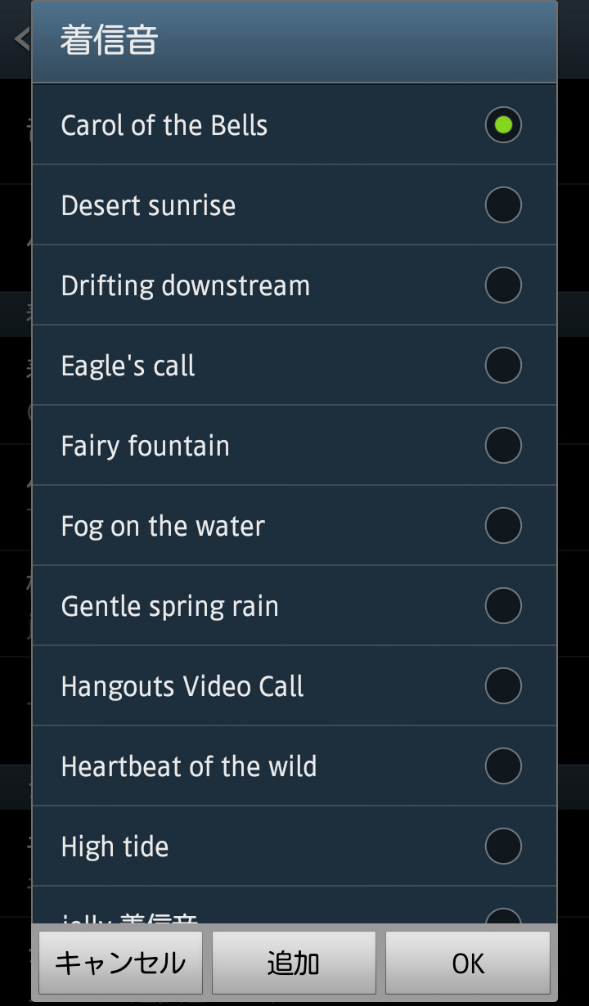Select the Carol of the Bells radio button
Viewport: 589px width, 1006px height.
[x=503, y=125]
